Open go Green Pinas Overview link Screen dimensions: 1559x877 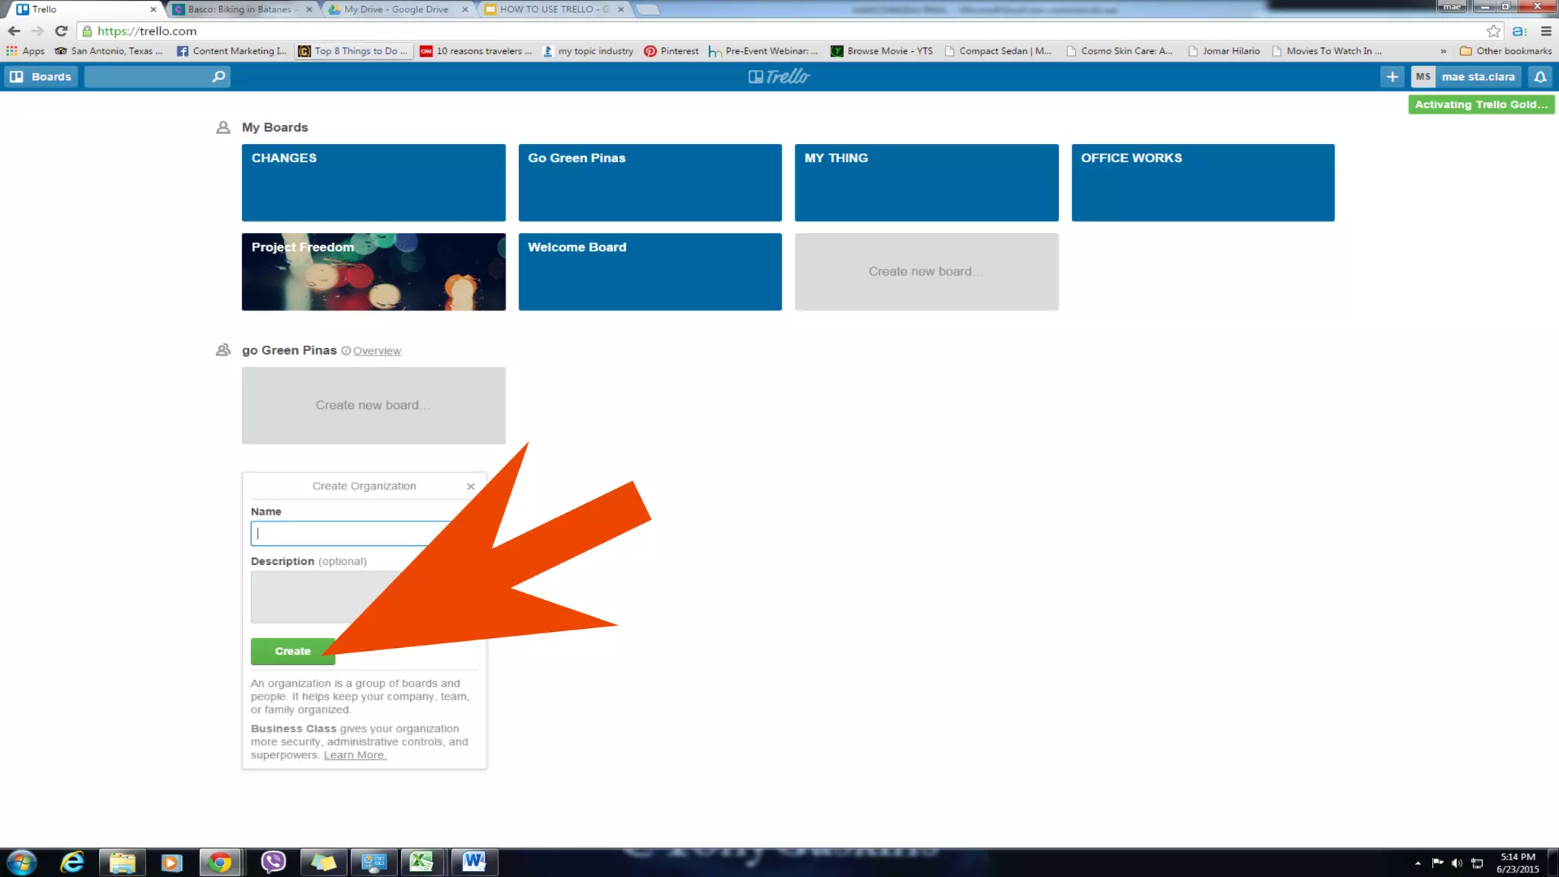pos(376,351)
